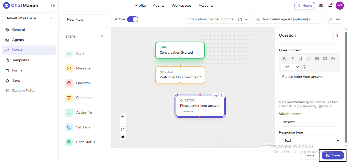Toggle canvas interactivity lock
Screen dimensions: 348x163
tap(123, 137)
